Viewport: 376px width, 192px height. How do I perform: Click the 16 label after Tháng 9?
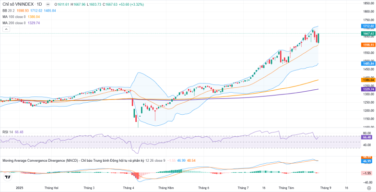[346, 188]
